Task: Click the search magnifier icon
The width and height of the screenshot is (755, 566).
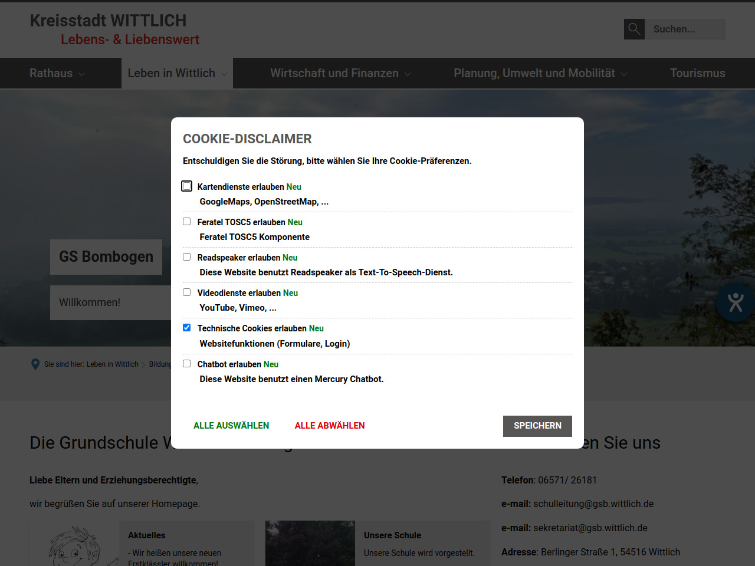Action: 634,29
